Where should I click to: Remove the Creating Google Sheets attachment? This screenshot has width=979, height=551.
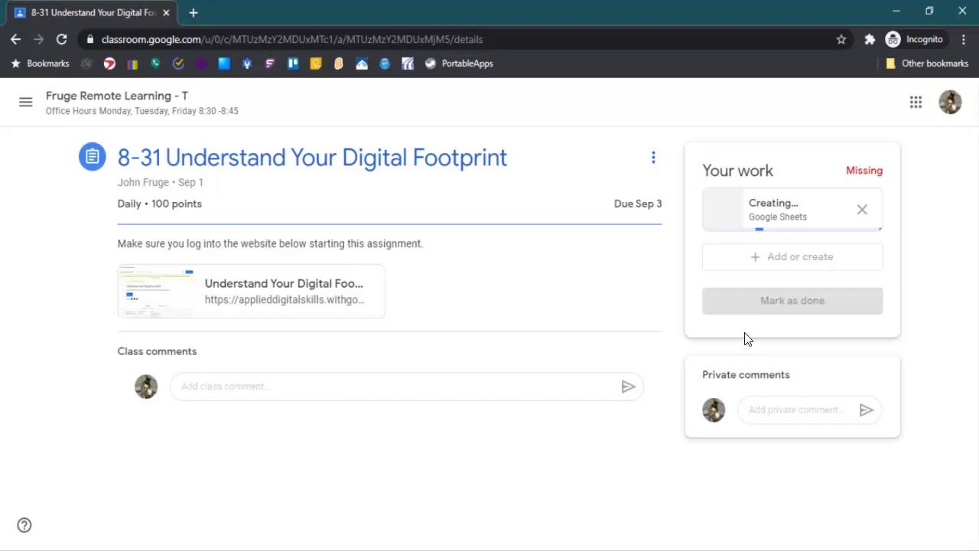[862, 210]
